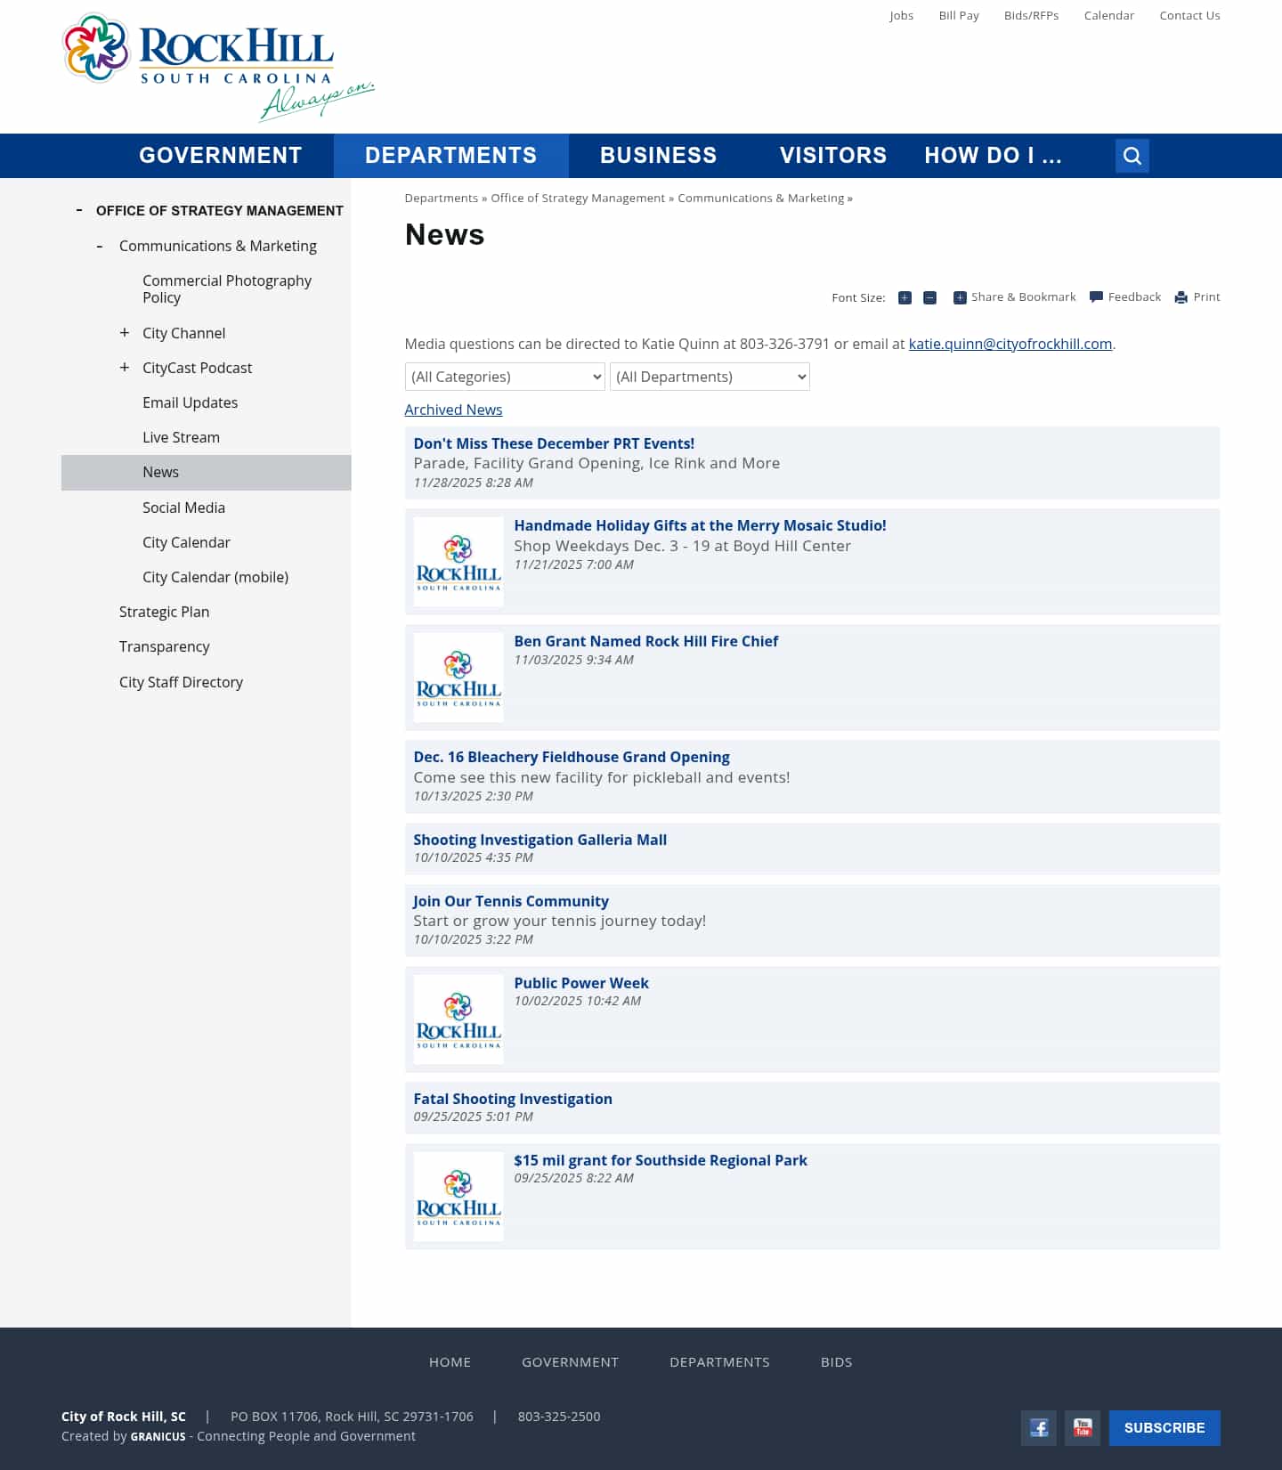The height and width of the screenshot is (1470, 1282).
Task: Click the Print printer icon
Action: pos(1181,297)
